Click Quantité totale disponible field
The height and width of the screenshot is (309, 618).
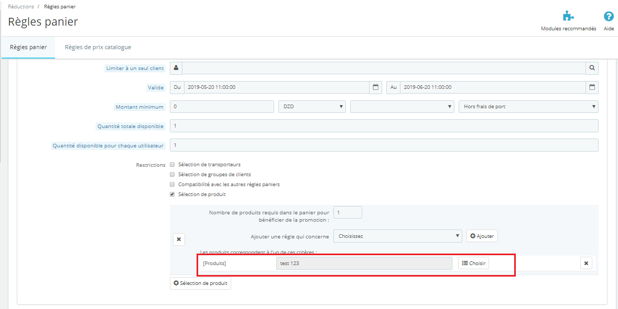pos(384,126)
